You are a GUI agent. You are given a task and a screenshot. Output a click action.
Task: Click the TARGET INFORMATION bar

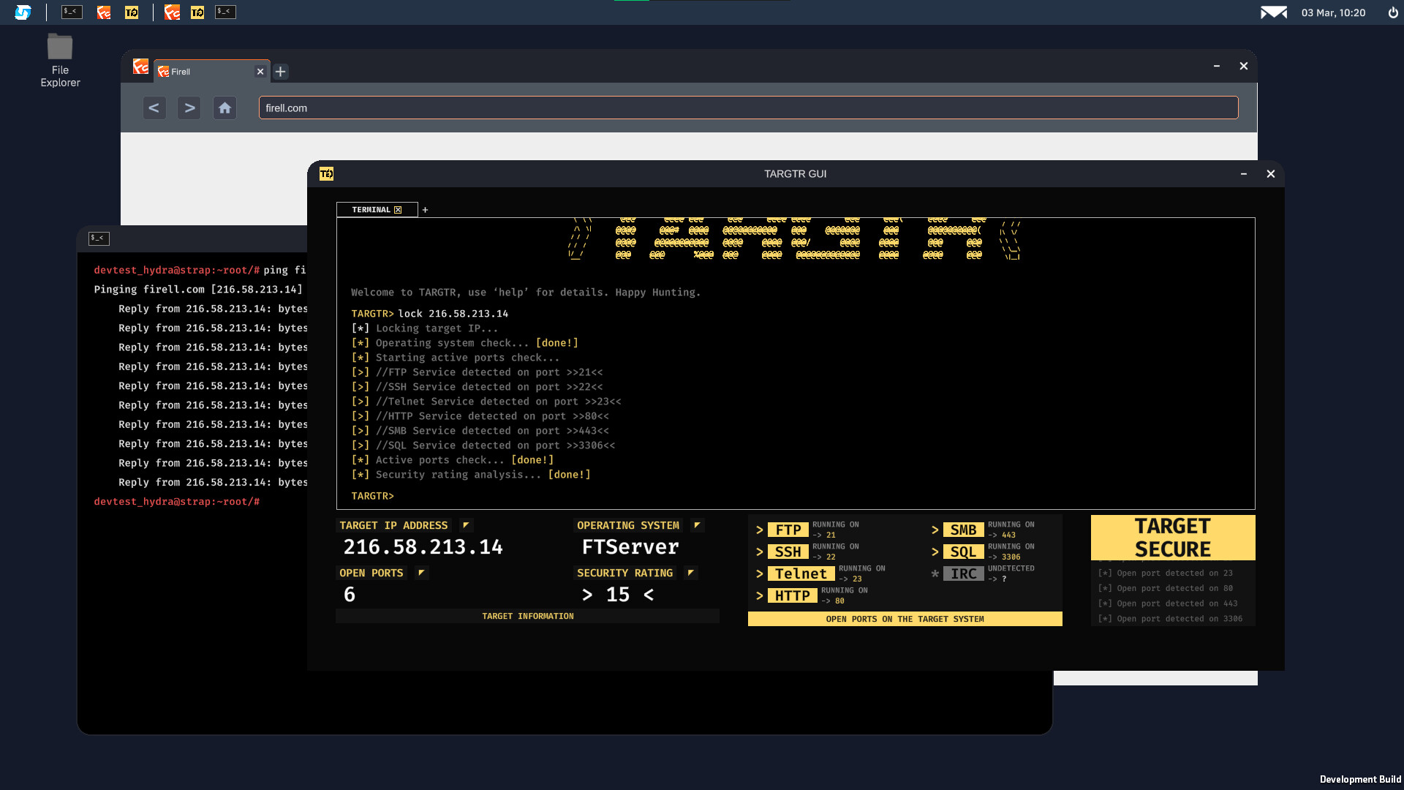(x=527, y=616)
